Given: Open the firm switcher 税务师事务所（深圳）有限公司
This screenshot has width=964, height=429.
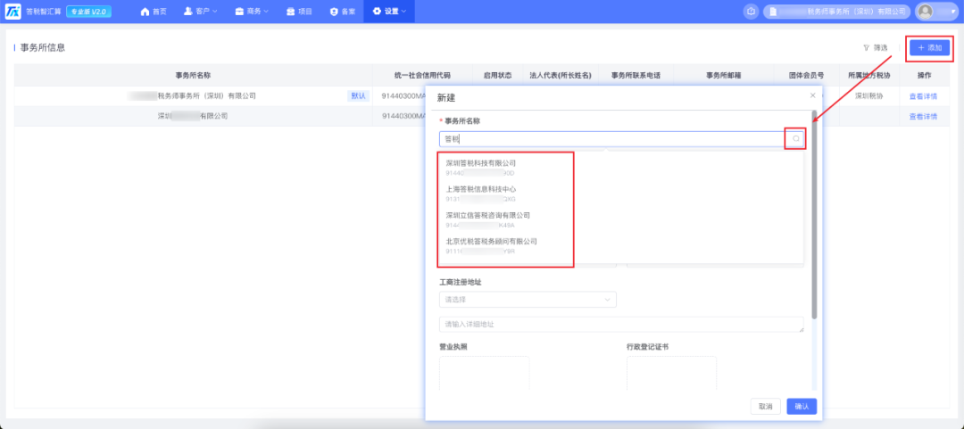Looking at the screenshot, I should click(836, 11).
